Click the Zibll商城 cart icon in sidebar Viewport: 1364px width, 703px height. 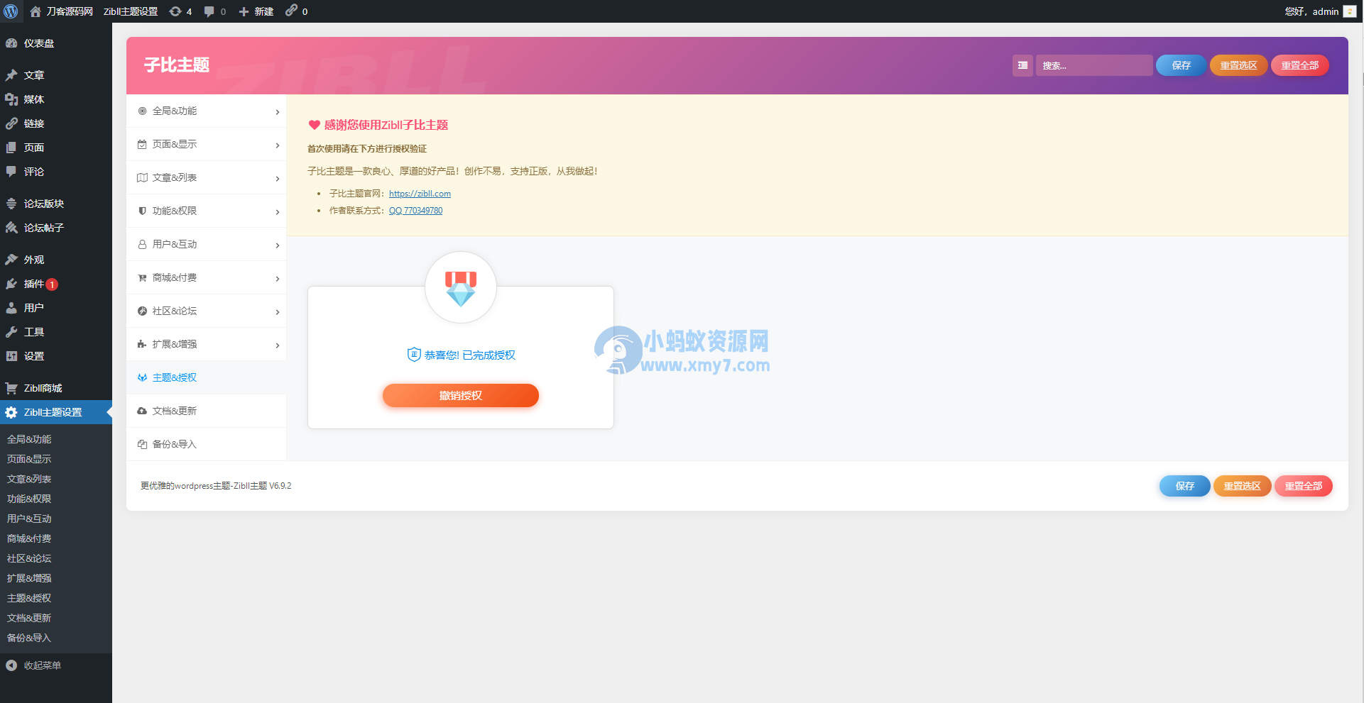pyautogui.click(x=11, y=388)
